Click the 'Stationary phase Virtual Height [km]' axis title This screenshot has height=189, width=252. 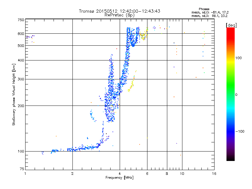click(x=14, y=95)
